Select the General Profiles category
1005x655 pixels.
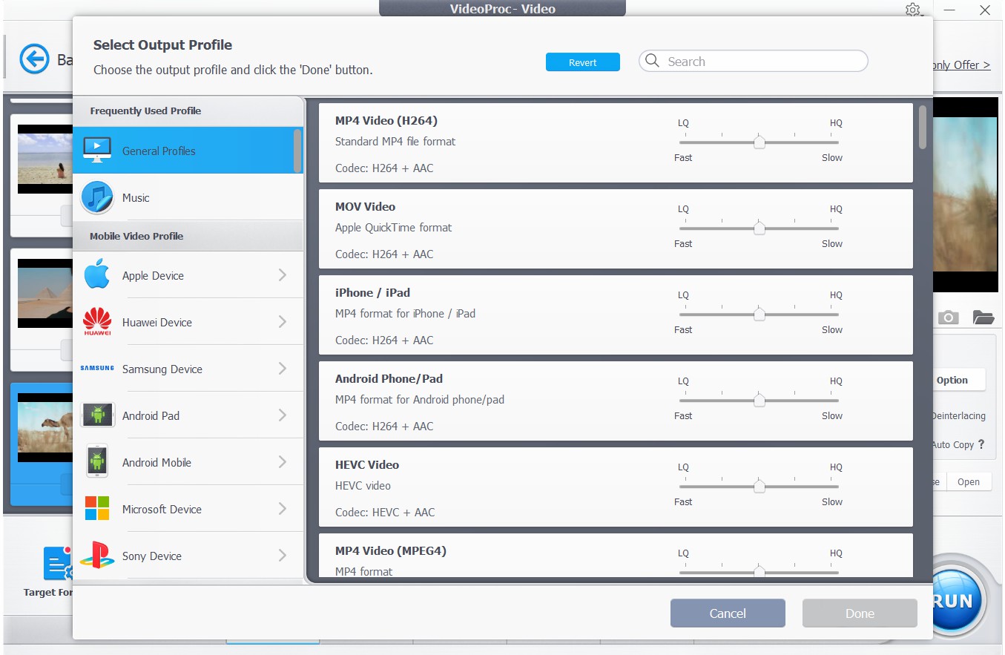(159, 151)
